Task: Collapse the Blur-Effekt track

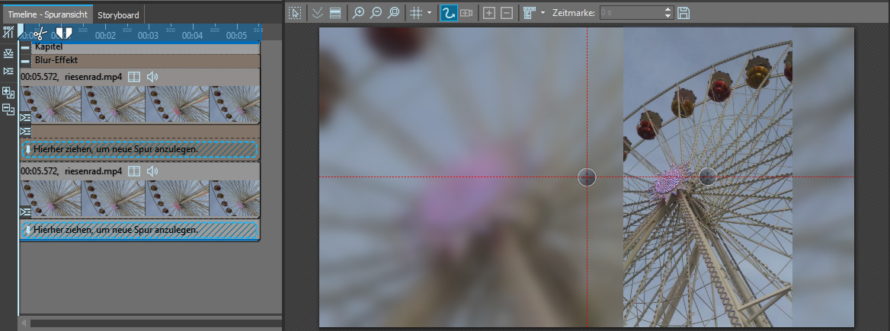Action: coord(26,60)
